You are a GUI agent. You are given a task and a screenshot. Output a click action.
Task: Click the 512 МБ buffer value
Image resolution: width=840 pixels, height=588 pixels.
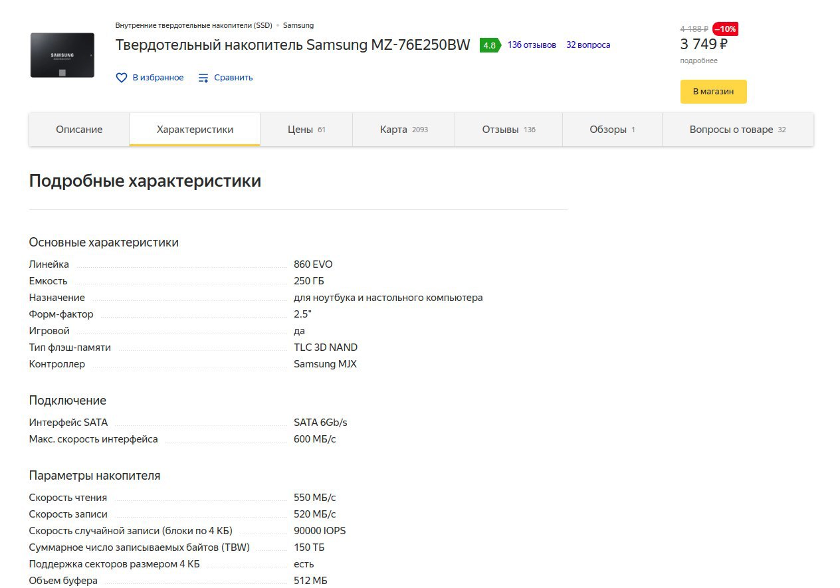click(x=310, y=581)
